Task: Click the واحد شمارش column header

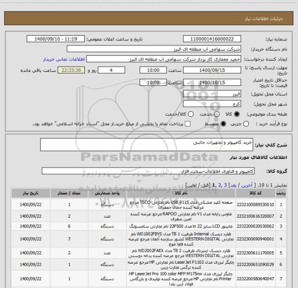Action: (107, 193)
